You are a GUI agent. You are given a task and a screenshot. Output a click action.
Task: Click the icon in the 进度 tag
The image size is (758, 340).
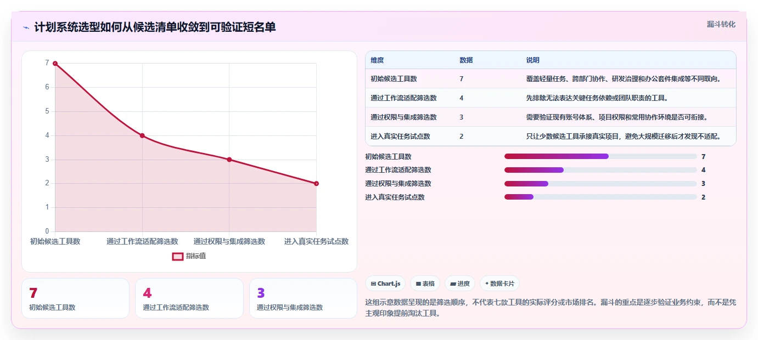point(453,284)
